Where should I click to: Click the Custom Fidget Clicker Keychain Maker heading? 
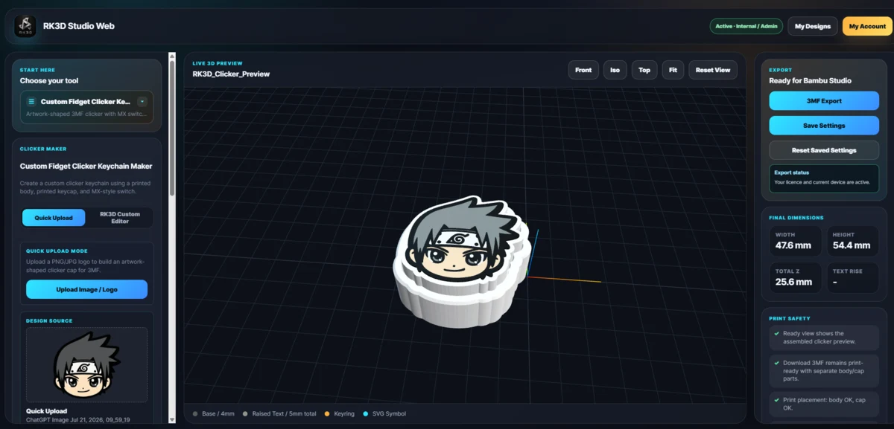coord(86,167)
